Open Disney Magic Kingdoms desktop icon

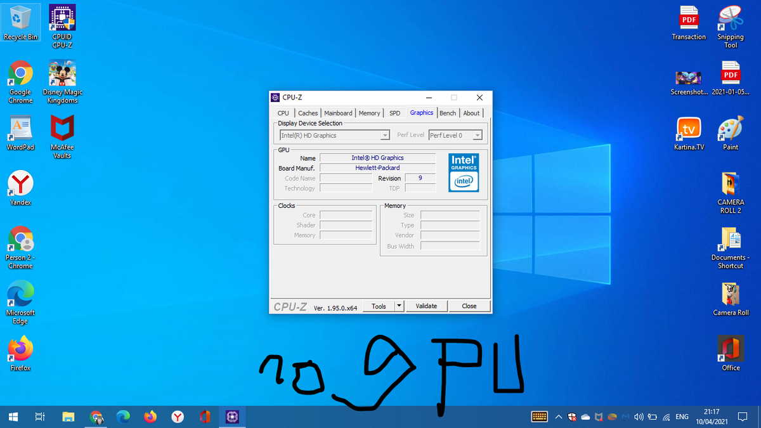click(x=62, y=82)
